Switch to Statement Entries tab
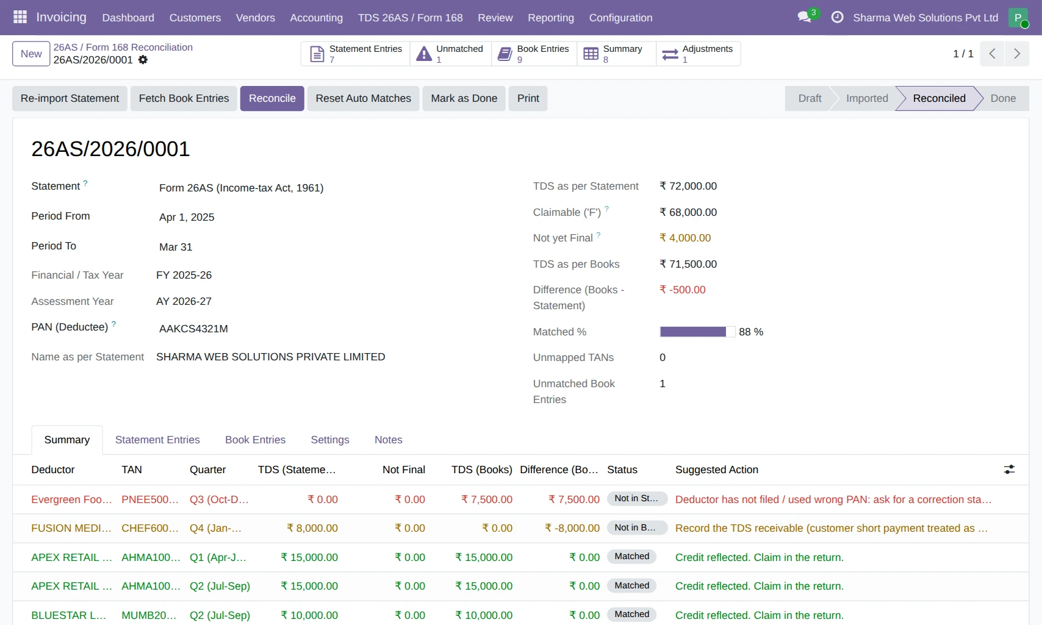The height and width of the screenshot is (625, 1042). tap(157, 440)
